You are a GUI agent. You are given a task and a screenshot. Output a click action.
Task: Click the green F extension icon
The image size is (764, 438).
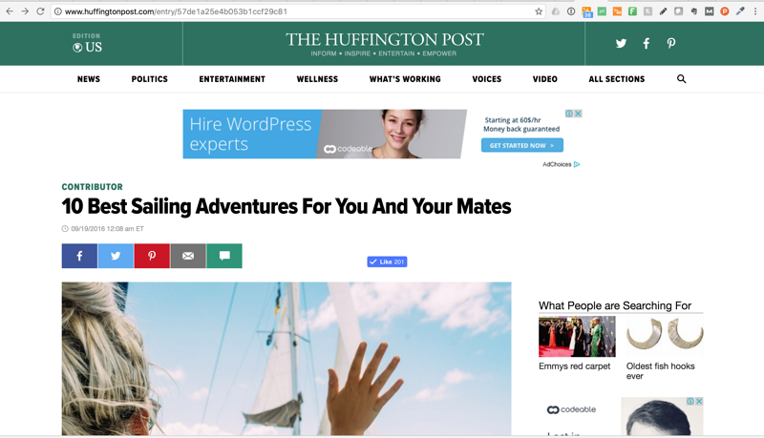coord(632,11)
